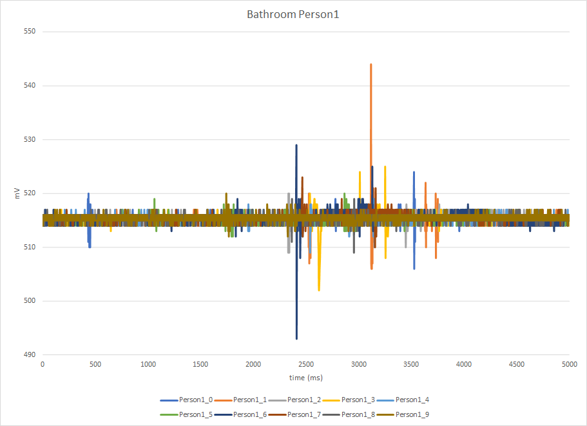
Task: Select the Person1_8 legend entry
Action: pyautogui.click(x=349, y=414)
